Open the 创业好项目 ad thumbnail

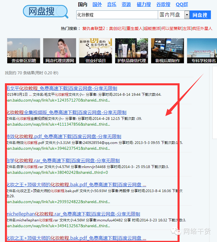(95, 51)
